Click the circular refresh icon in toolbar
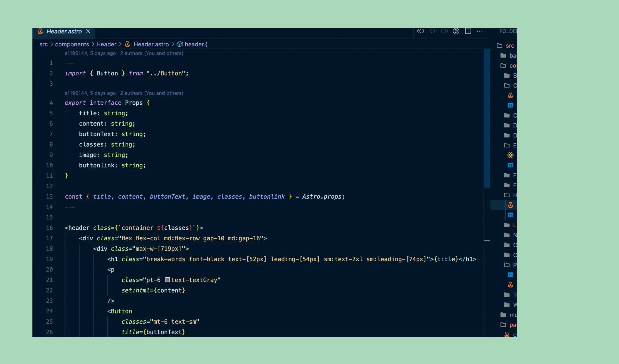Viewport: 619px width, 364px height. [x=433, y=31]
